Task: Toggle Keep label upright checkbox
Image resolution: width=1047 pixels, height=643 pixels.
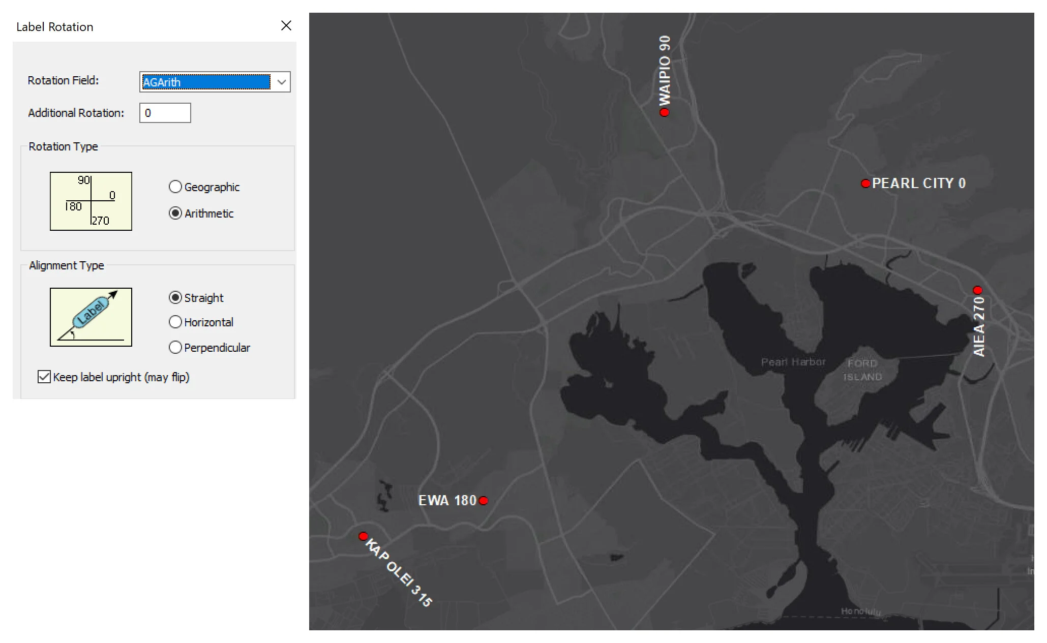Action: [44, 377]
